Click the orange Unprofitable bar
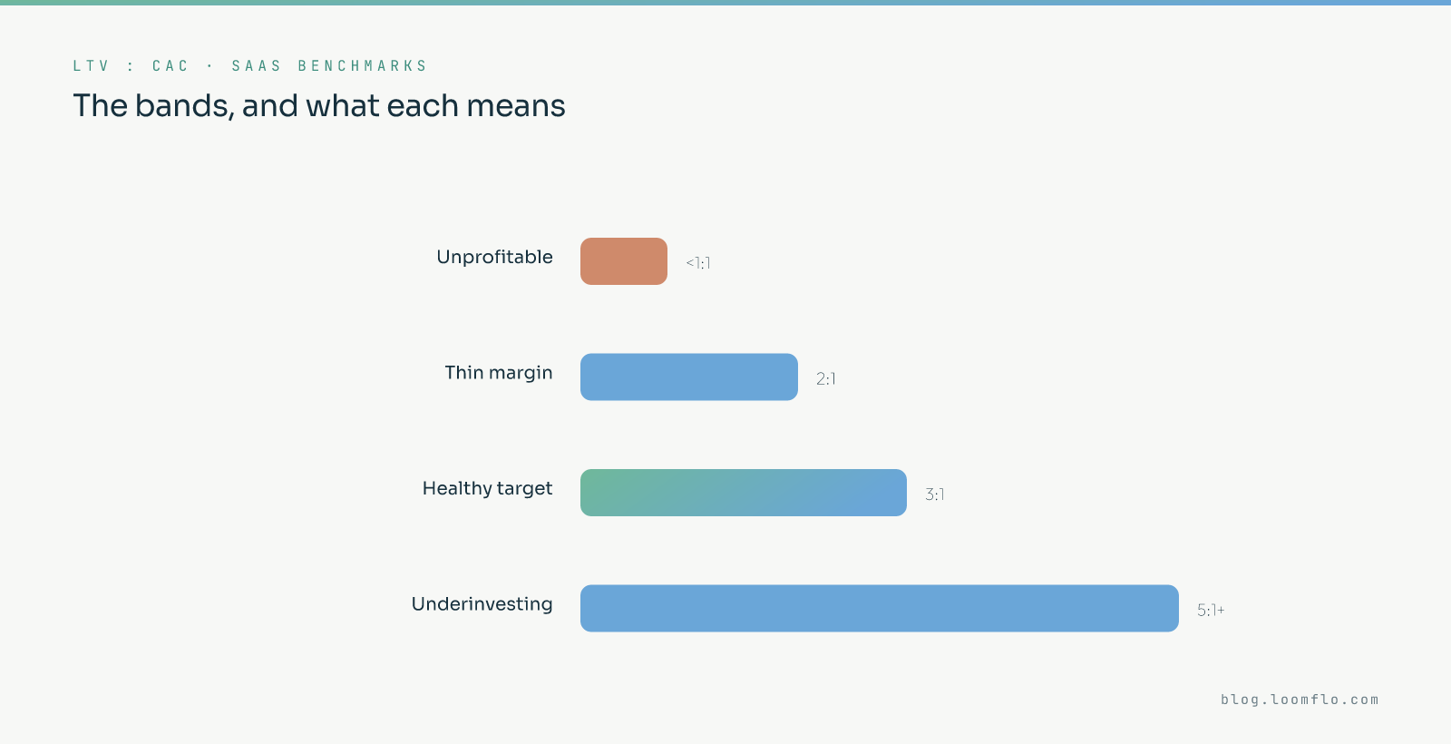Screen dimensions: 1451x744 coord(624,261)
